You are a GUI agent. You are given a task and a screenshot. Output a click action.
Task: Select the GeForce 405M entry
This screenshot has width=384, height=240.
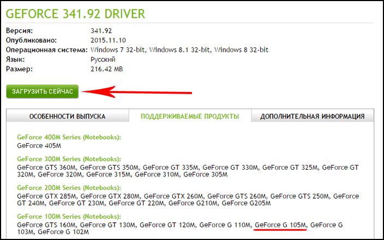pos(39,146)
